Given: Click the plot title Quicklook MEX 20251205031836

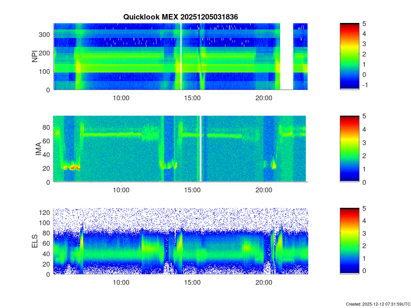Looking at the screenshot, I should [180, 17].
